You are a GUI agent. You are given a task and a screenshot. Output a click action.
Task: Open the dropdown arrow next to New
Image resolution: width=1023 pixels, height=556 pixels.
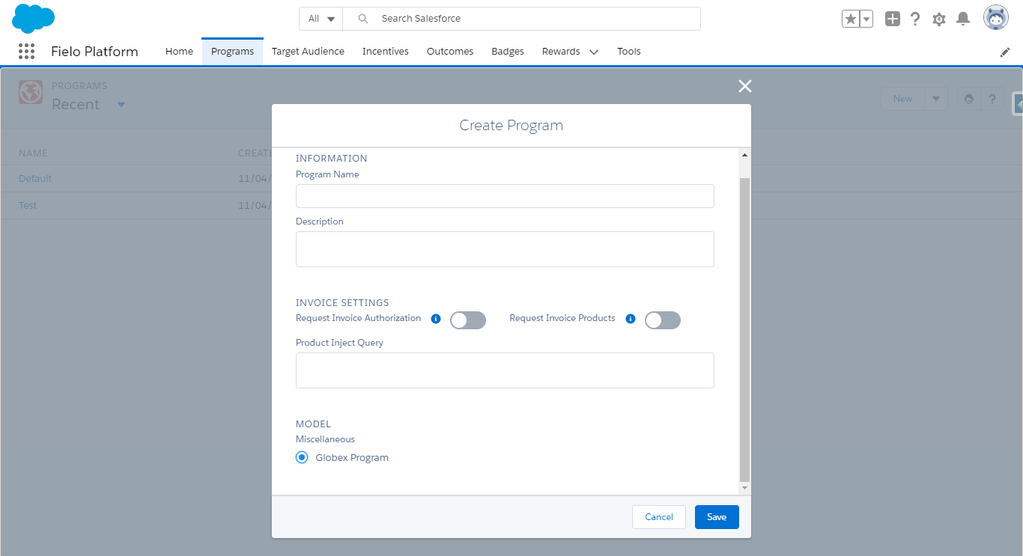936,99
